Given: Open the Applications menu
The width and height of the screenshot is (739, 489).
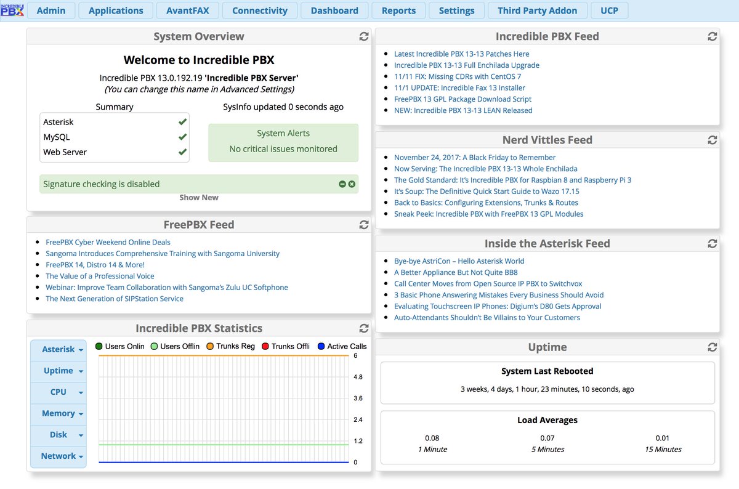Looking at the screenshot, I should point(116,10).
